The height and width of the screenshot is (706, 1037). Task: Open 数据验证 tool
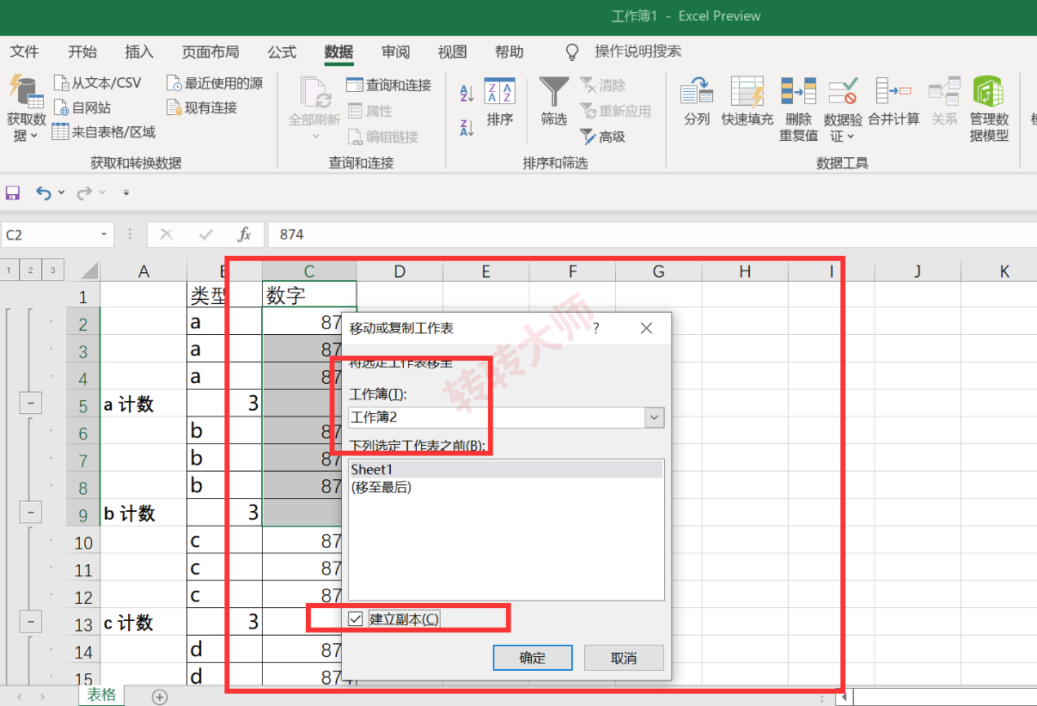pyautogui.click(x=843, y=110)
